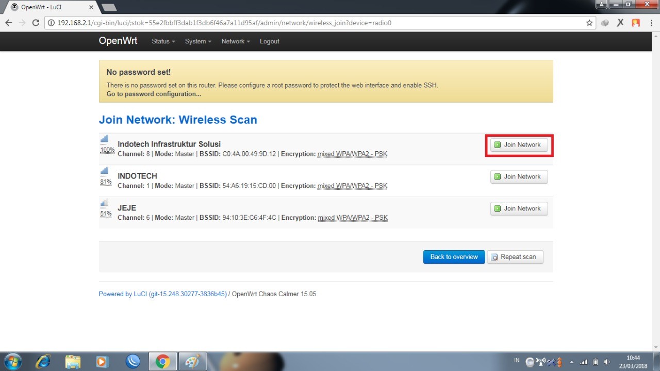660x371 pixels.
Task: Click the browser forward arrow
Action: tap(22, 23)
